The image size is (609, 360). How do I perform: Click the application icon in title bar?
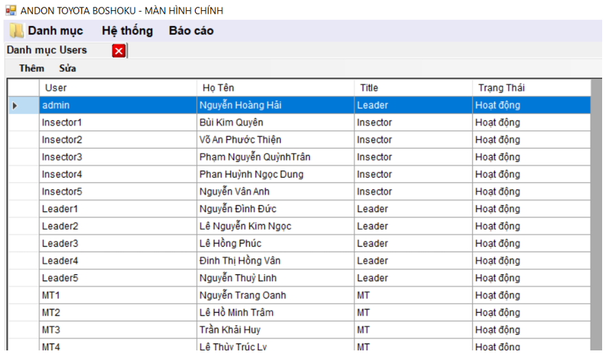pos(10,11)
